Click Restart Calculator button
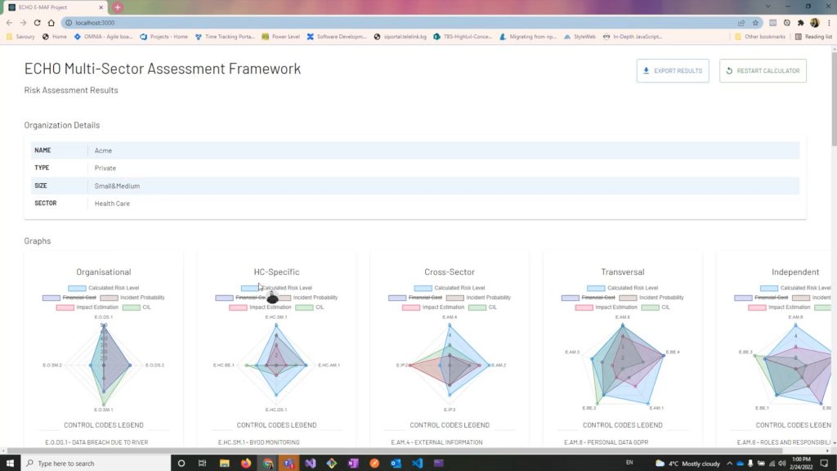This screenshot has width=837, height=471. coord(763,70)
